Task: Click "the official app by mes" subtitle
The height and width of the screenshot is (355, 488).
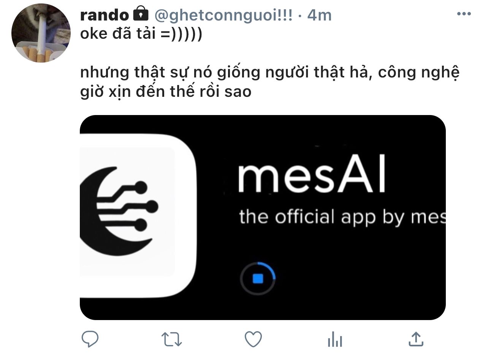Action: tap(342, 218)
